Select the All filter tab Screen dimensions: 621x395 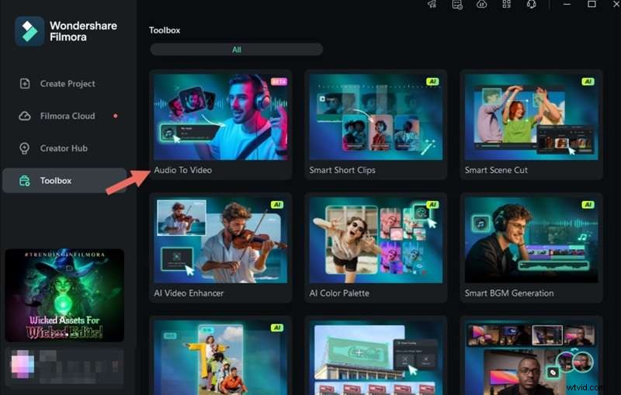pos(237,50)
